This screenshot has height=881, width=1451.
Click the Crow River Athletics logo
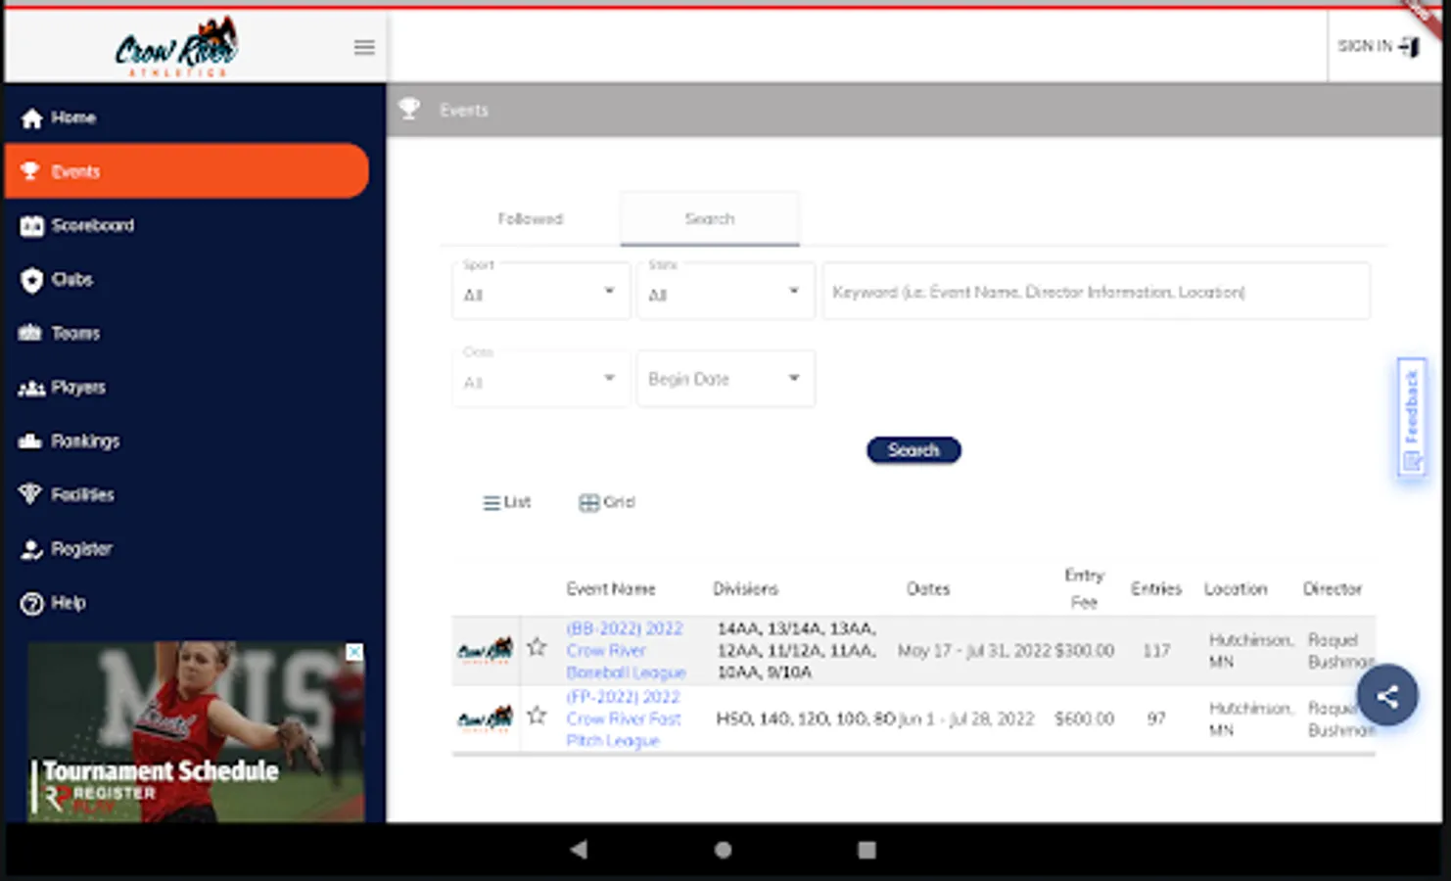tap(176, 47)
